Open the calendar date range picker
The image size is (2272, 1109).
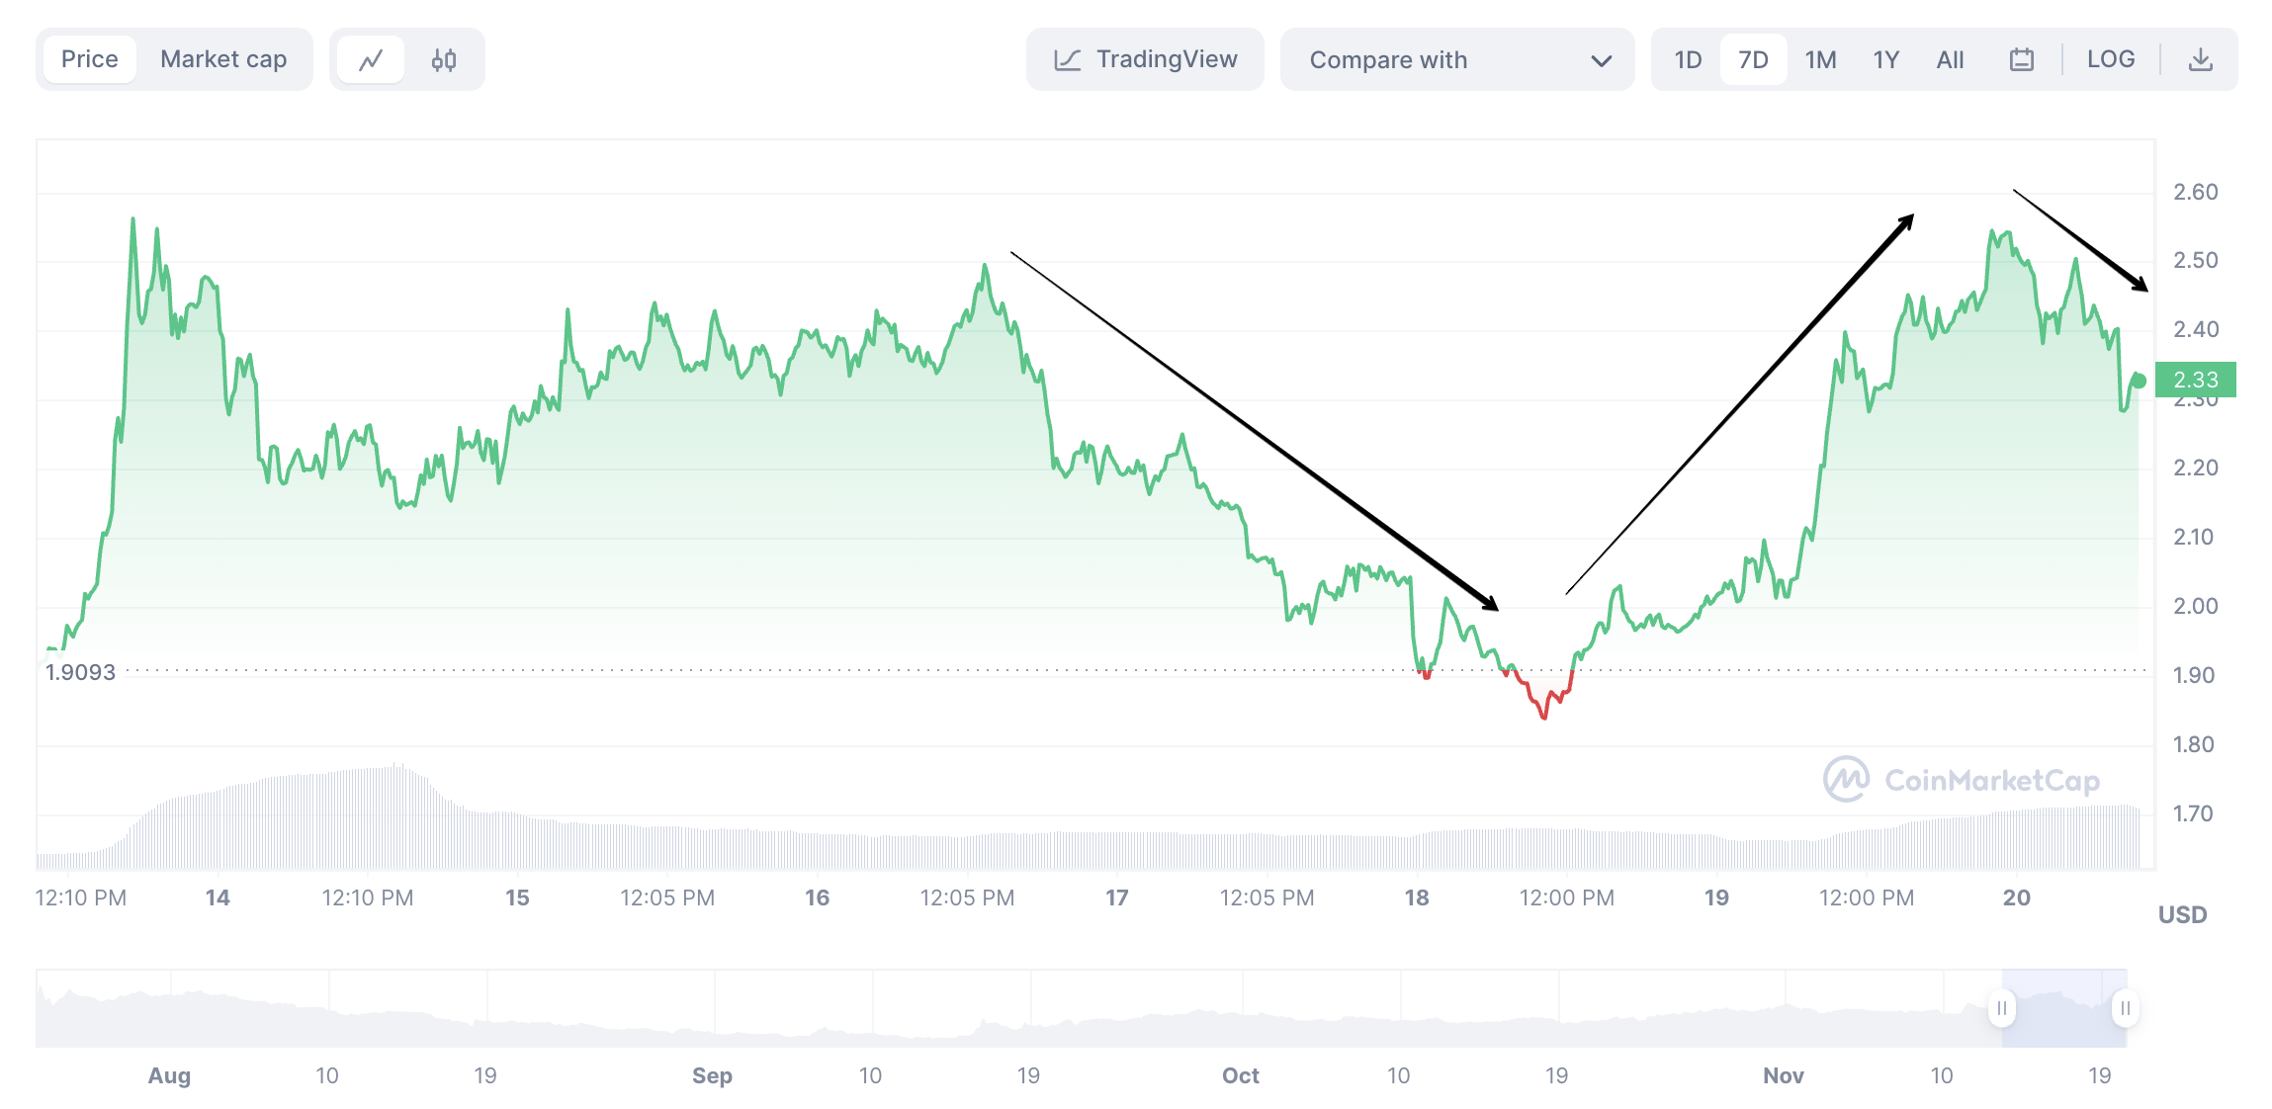(2021, 60)
